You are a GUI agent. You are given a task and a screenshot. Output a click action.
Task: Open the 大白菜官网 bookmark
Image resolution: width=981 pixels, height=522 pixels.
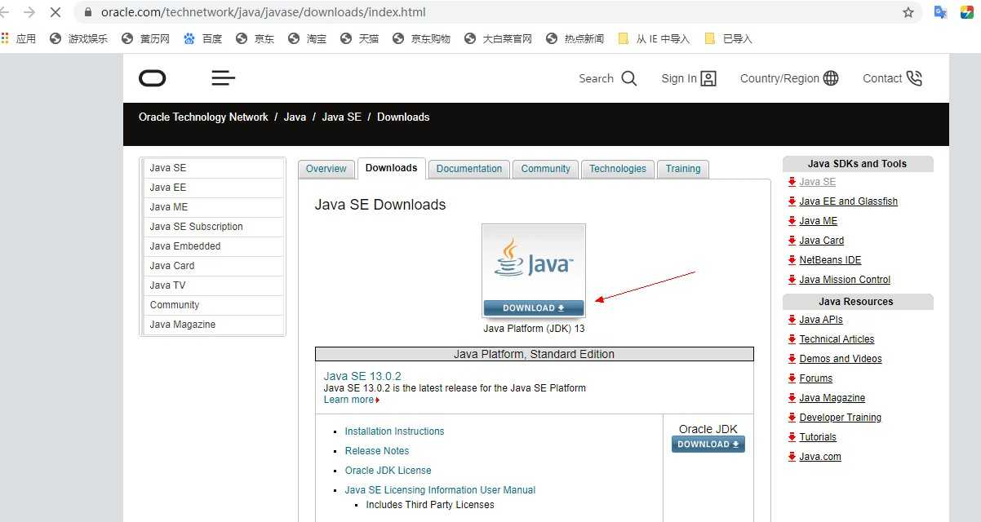(498, 38)
